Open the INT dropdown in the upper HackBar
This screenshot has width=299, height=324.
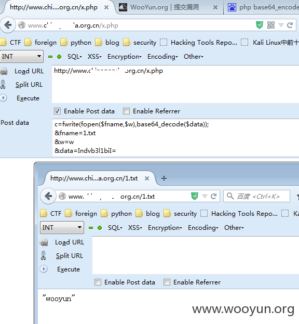[22, 56]
